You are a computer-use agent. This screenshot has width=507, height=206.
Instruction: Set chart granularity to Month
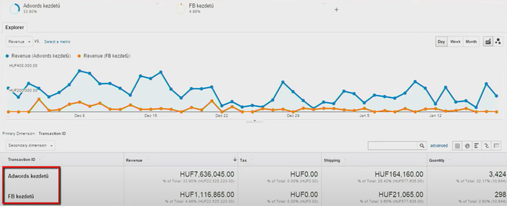[471, 42]
